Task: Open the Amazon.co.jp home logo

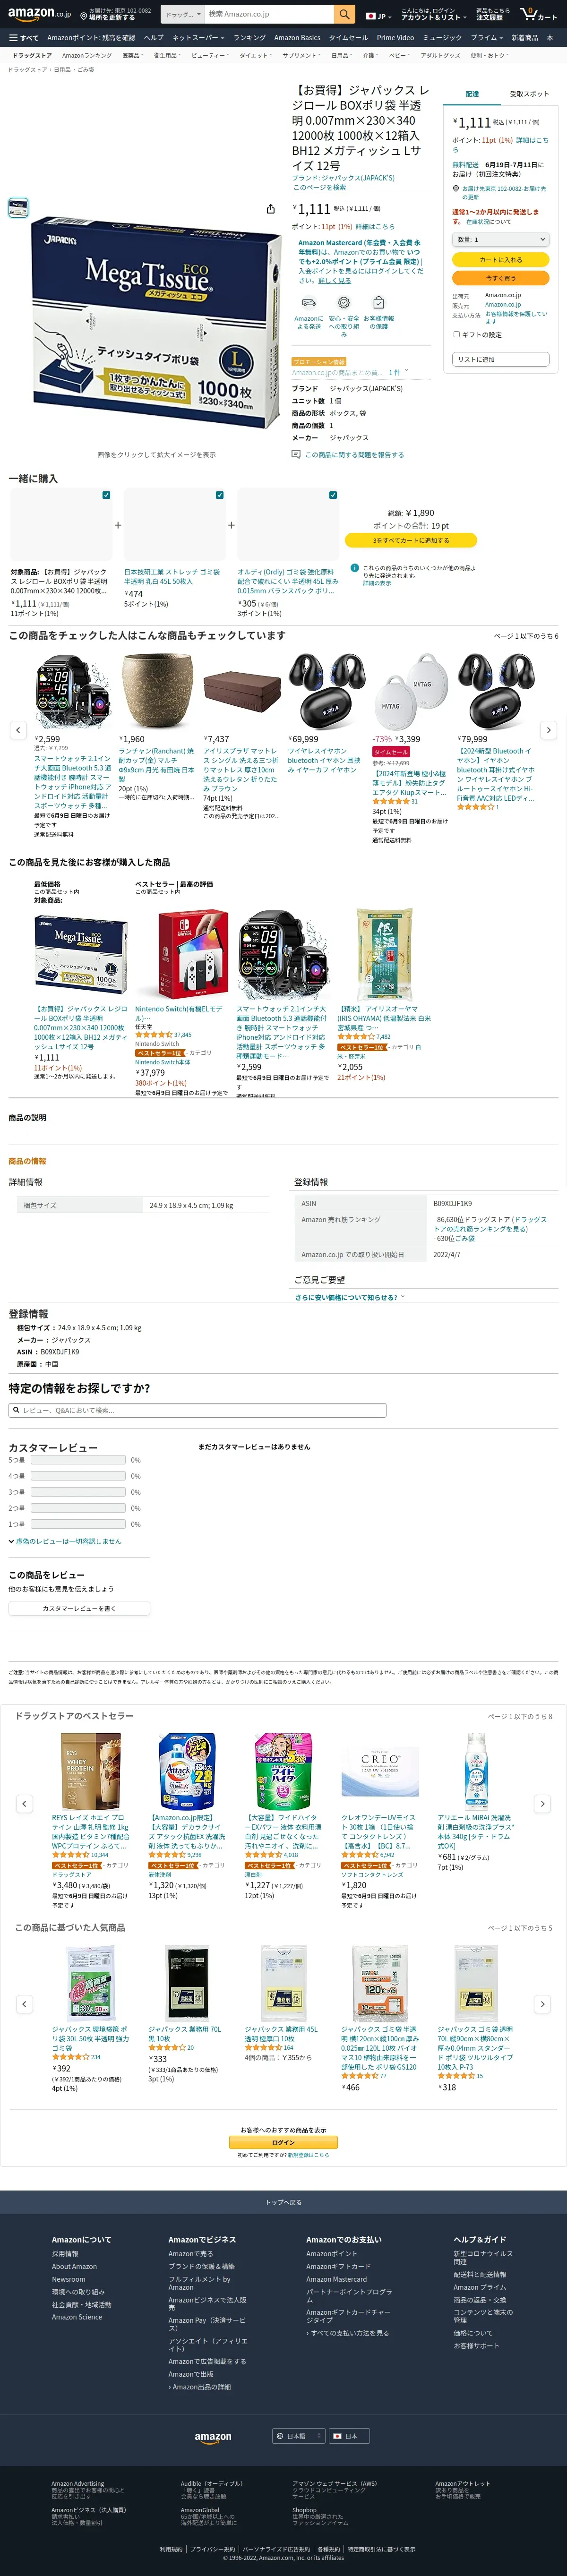Action: 39,14
